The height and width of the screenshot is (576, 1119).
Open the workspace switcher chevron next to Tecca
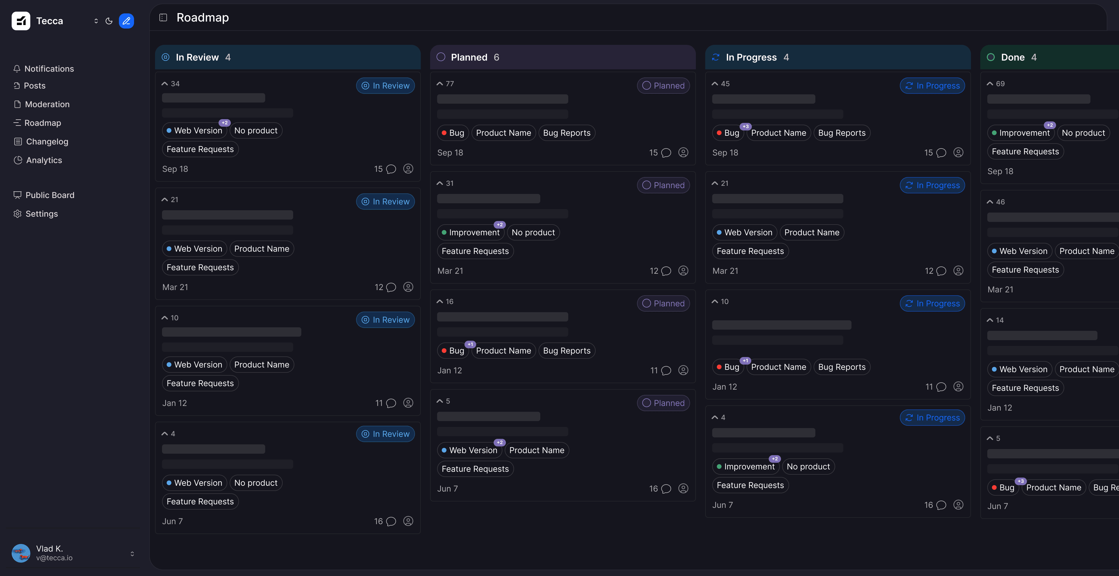point(96,21)
